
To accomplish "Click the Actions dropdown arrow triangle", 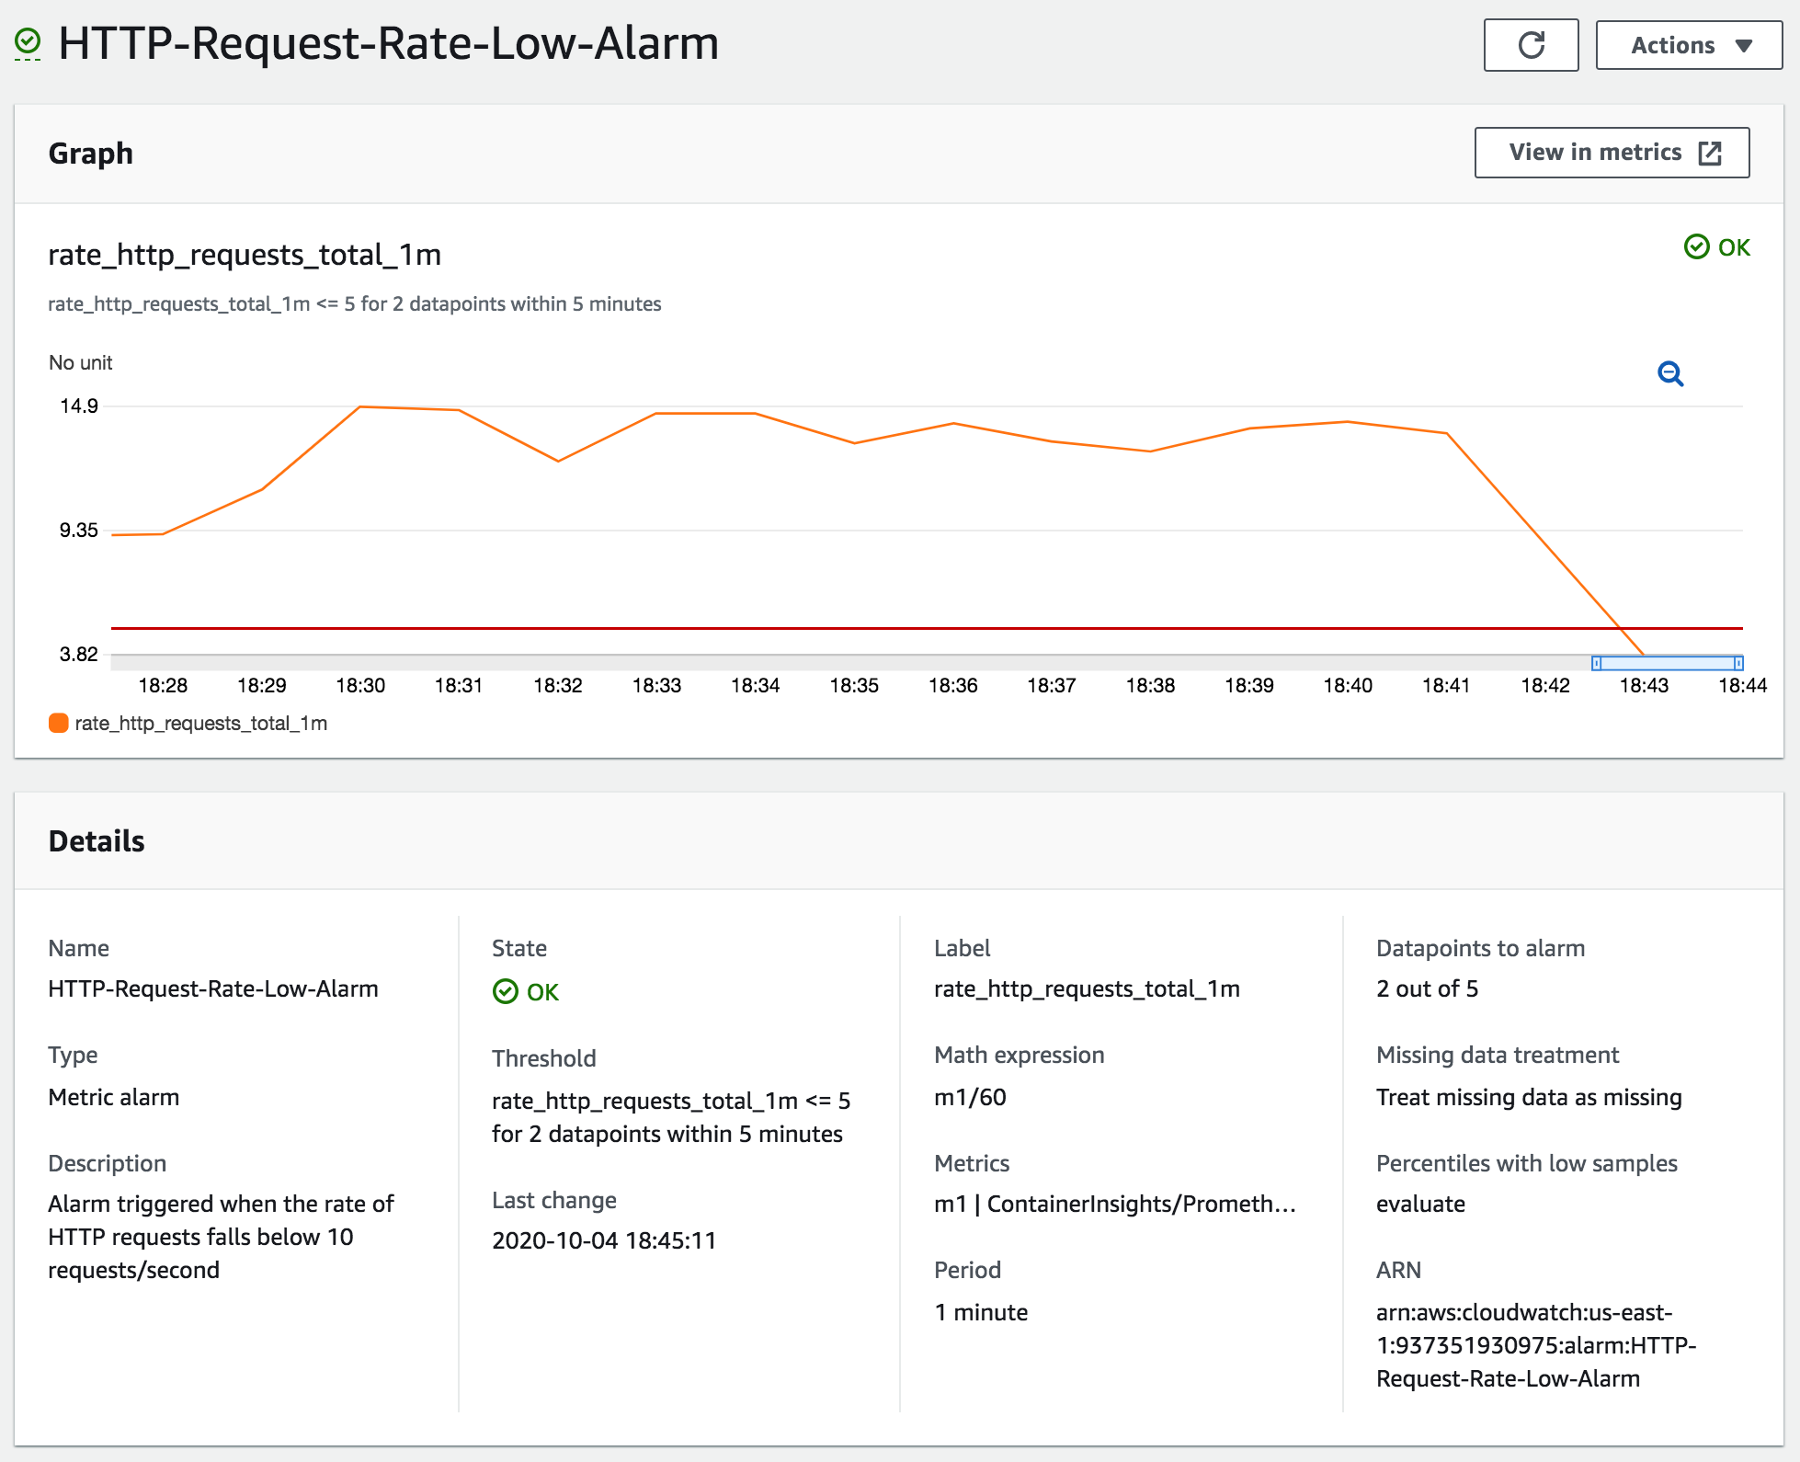I will click(1744, 46).
